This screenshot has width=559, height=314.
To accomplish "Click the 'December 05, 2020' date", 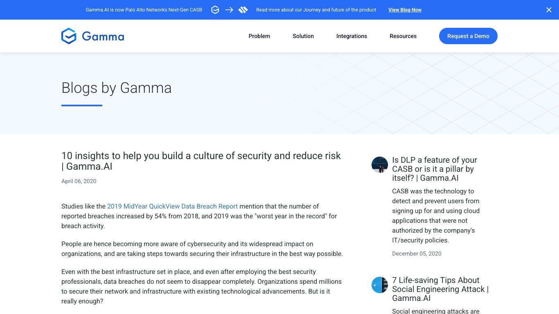I will 417,253.
